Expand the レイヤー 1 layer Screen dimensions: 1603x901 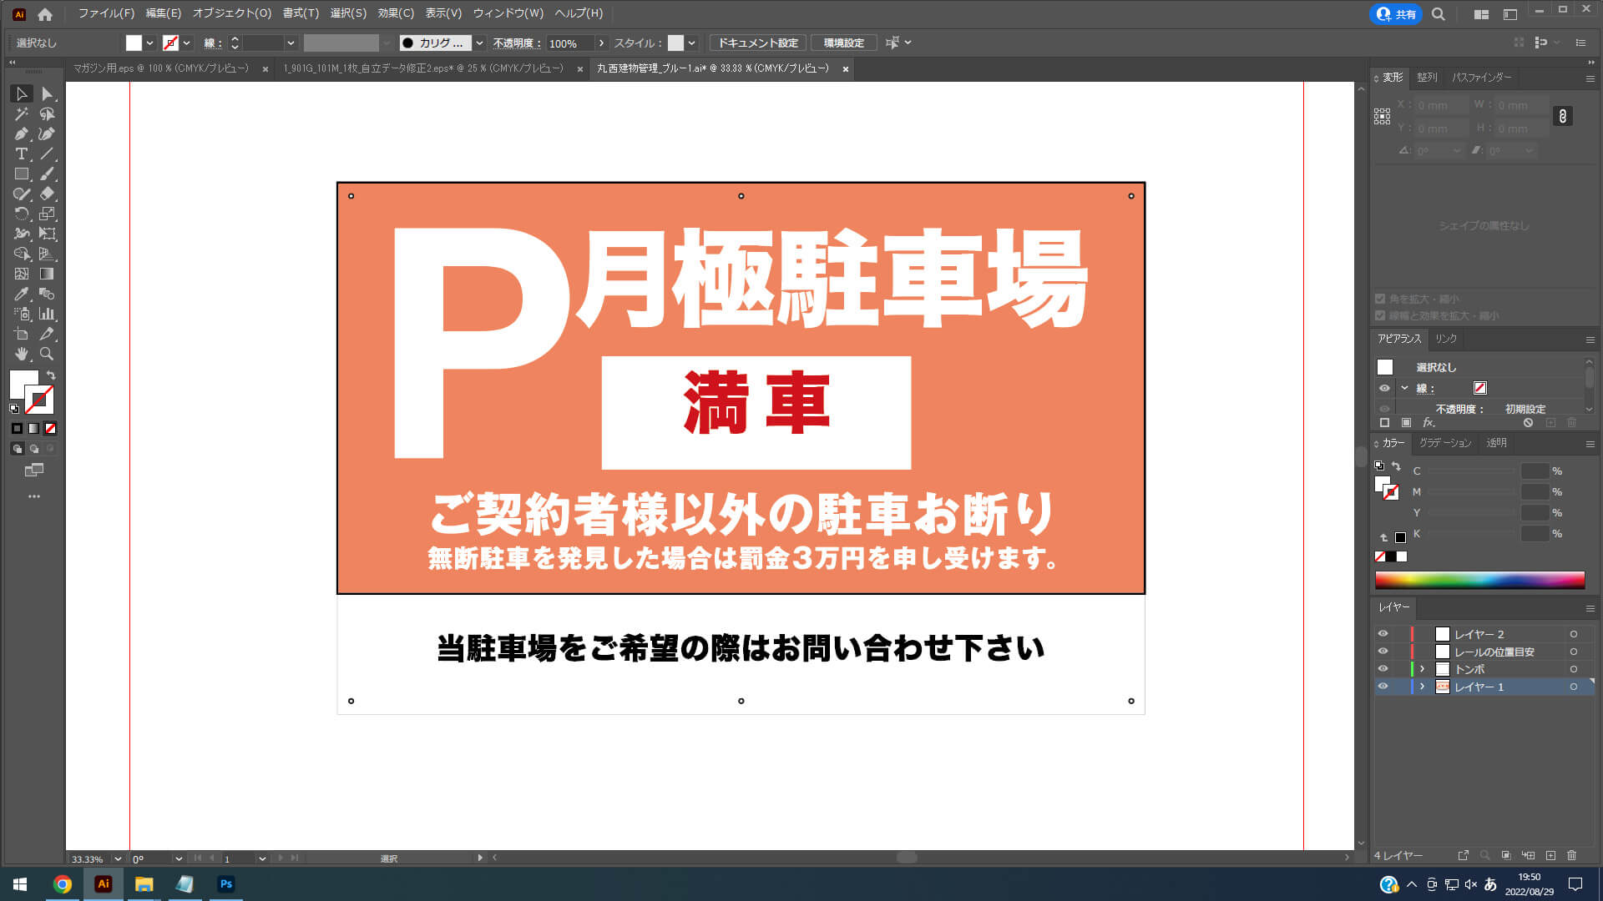point(1423,687)
